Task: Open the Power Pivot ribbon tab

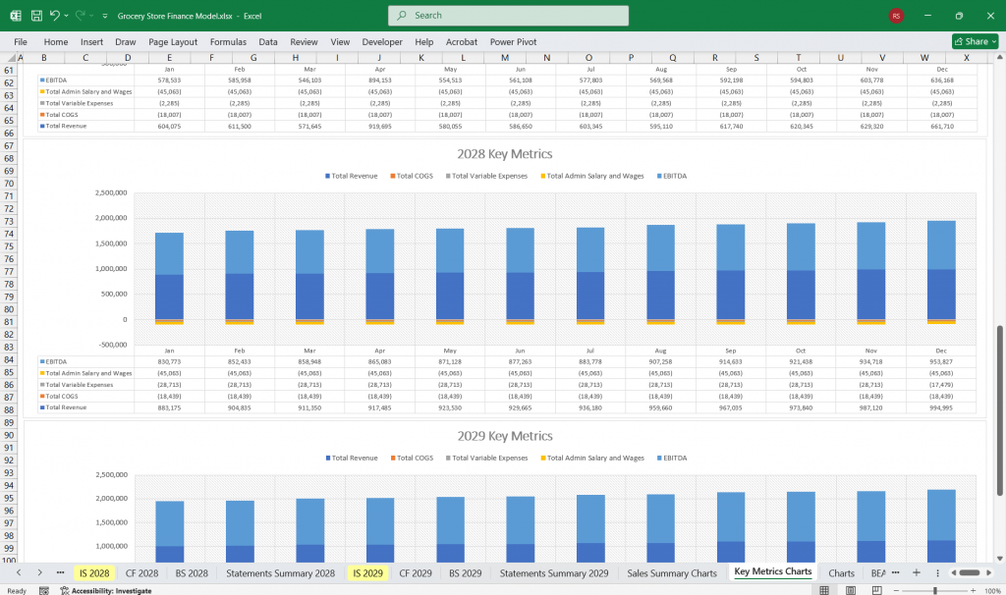Action: [514, 41]
